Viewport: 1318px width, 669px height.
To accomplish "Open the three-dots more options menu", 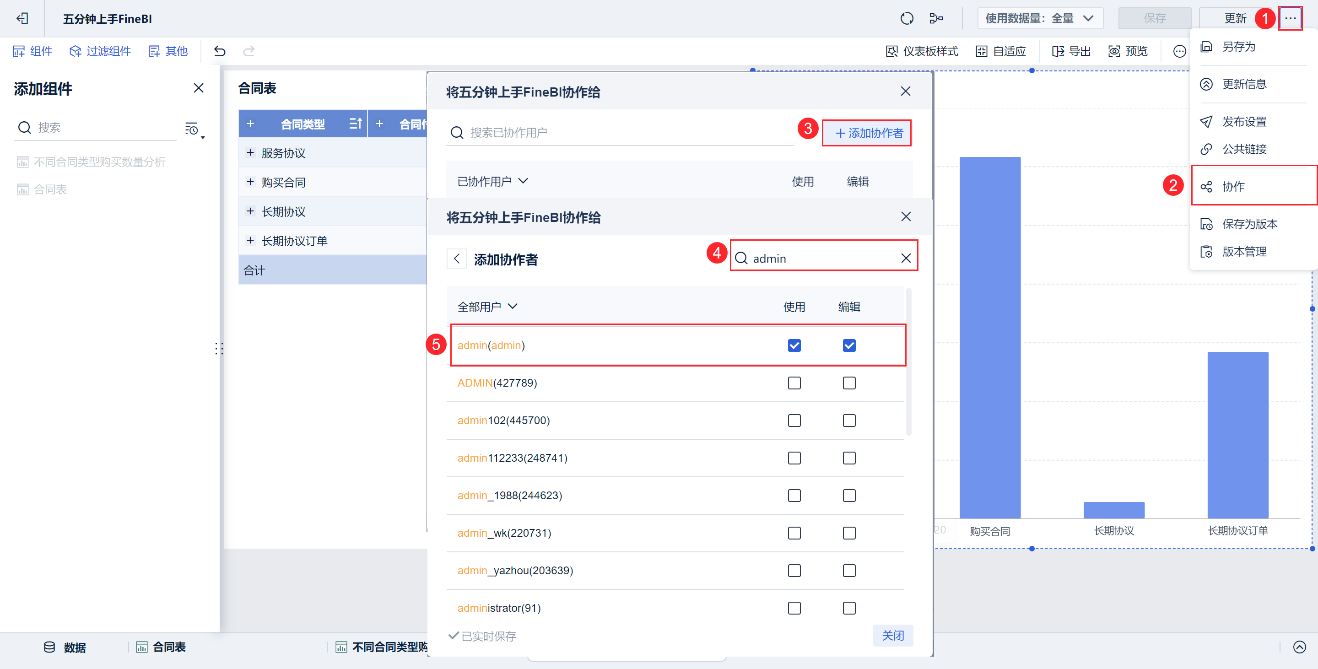I will point(1290,18).
